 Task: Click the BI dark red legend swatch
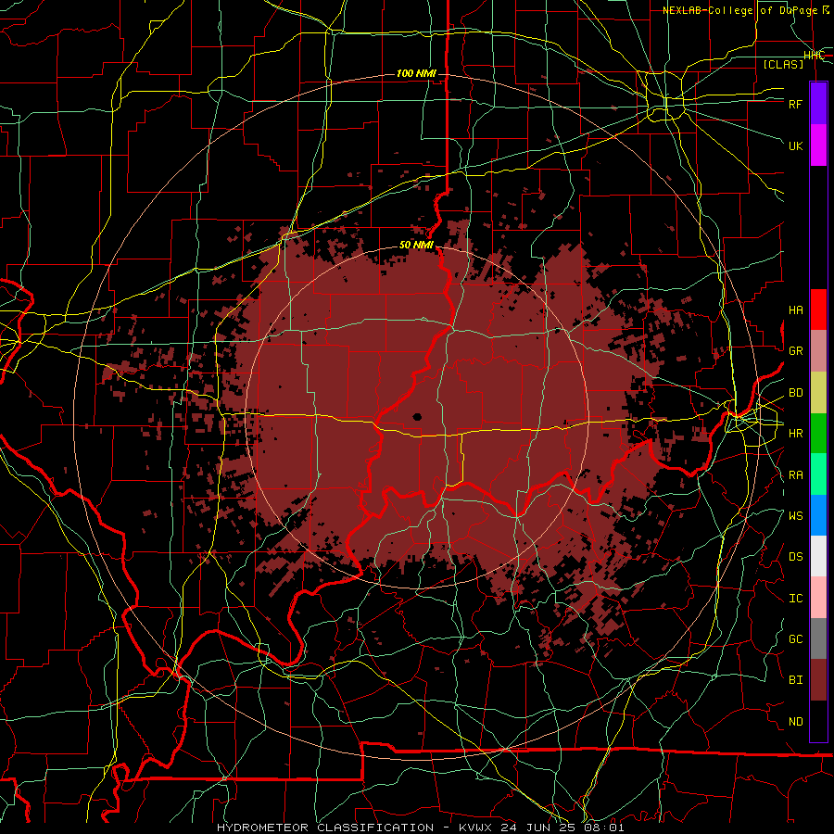[818, 680]
